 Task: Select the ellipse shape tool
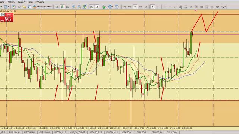(217, 7)
